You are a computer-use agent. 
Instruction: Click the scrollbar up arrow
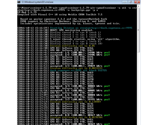tap(139, 6)
